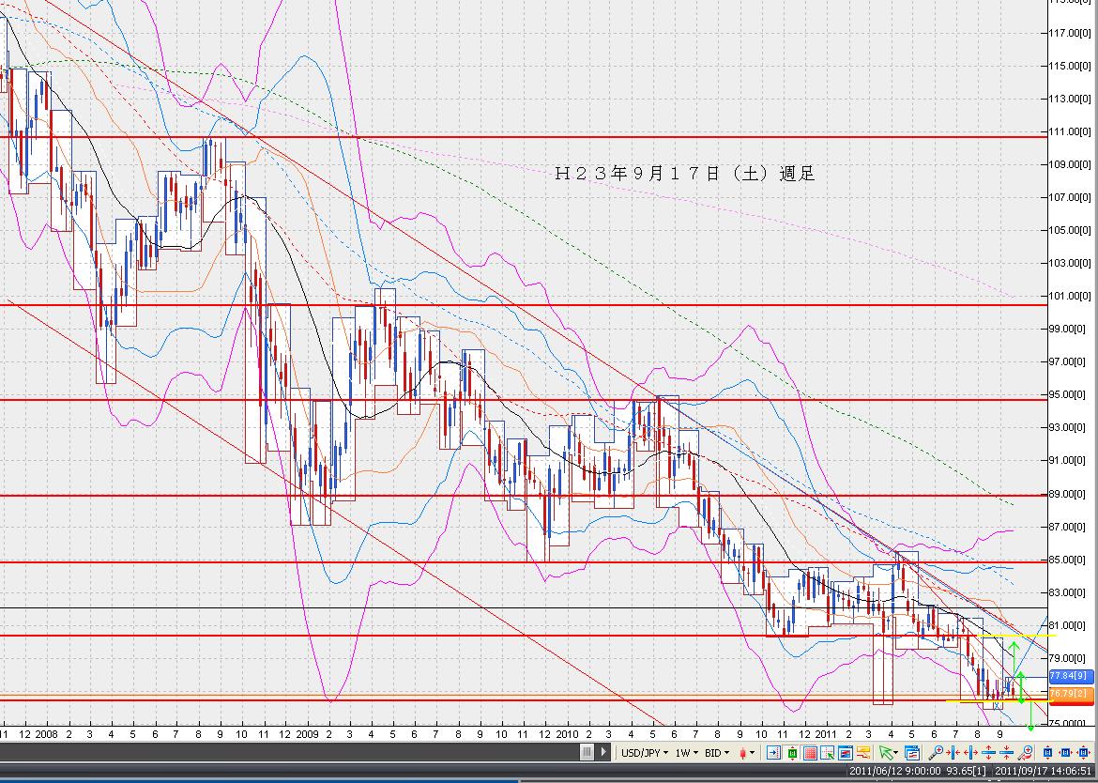Image resolution: width=1098 pixels, height=783 pixels.
Task: Click the zoom reset magnifier with red arrow
Action: pyautogui.click(x=1025, y=753)
